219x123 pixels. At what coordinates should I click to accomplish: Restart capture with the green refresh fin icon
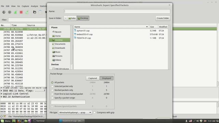(x=27, y=12)
